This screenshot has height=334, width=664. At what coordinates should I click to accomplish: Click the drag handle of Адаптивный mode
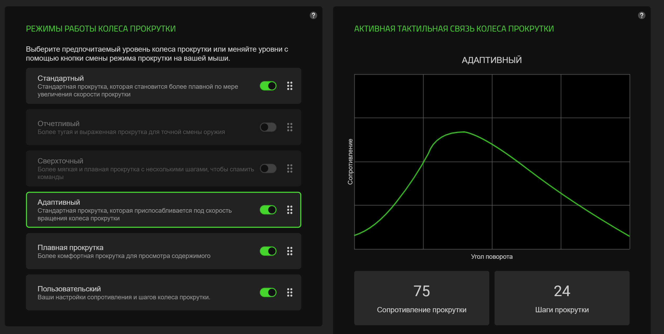[290, 210]
